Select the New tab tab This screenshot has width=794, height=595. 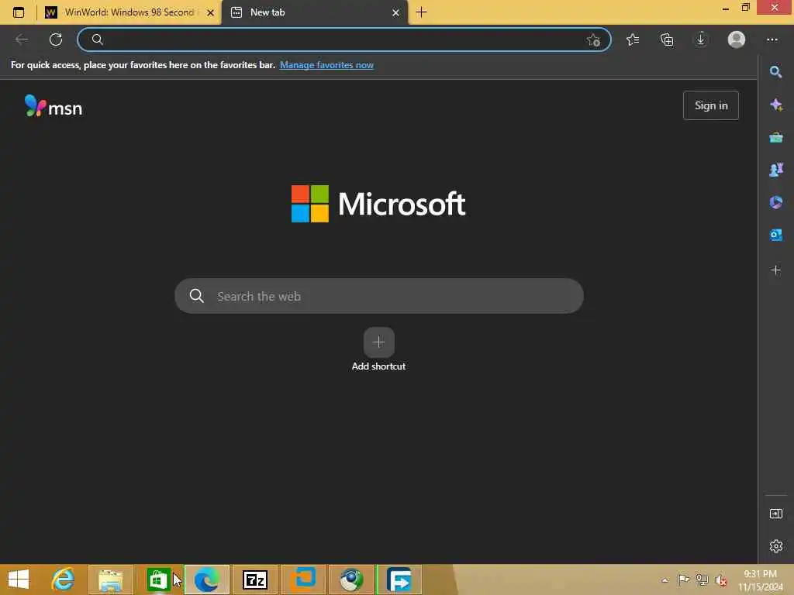(313, 12)
